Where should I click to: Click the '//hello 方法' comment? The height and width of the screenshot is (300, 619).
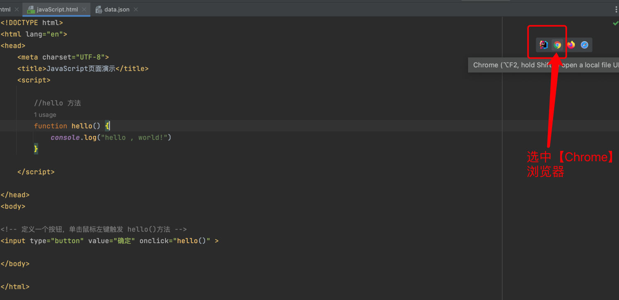[x=57, y=103]
